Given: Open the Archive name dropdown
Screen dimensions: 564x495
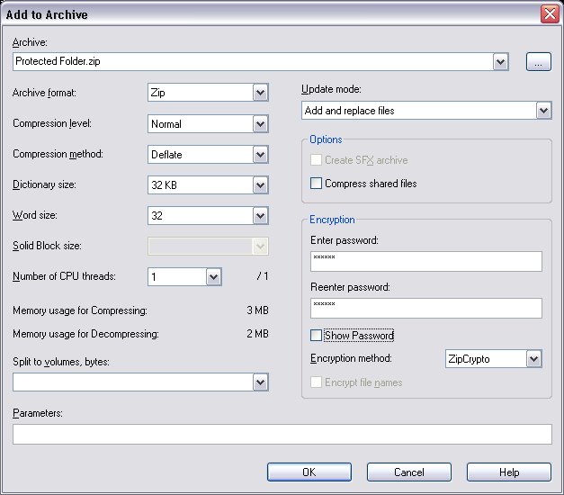Looking at the screenshot, I should [500, 62].
